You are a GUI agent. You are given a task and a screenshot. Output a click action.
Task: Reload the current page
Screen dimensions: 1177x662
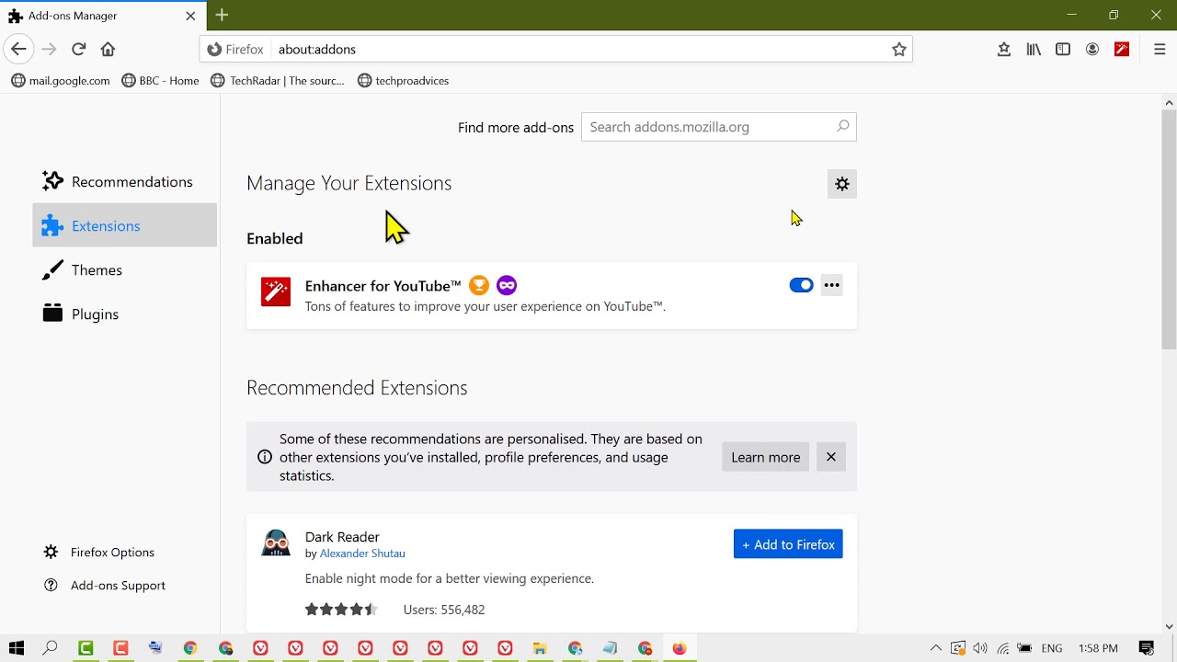[x=78, y=49]
